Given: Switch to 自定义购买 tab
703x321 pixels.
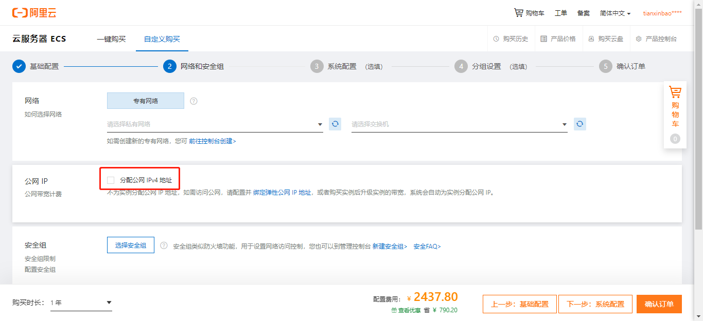Looking at the screenshot, I should click(162, 39).
